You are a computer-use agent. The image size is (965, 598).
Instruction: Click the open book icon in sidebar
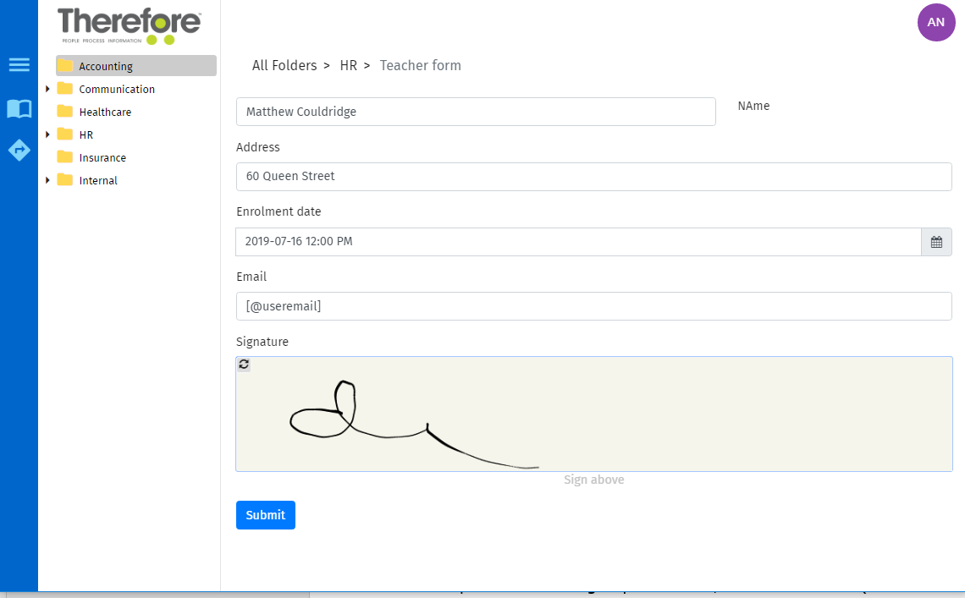(19, 108)
